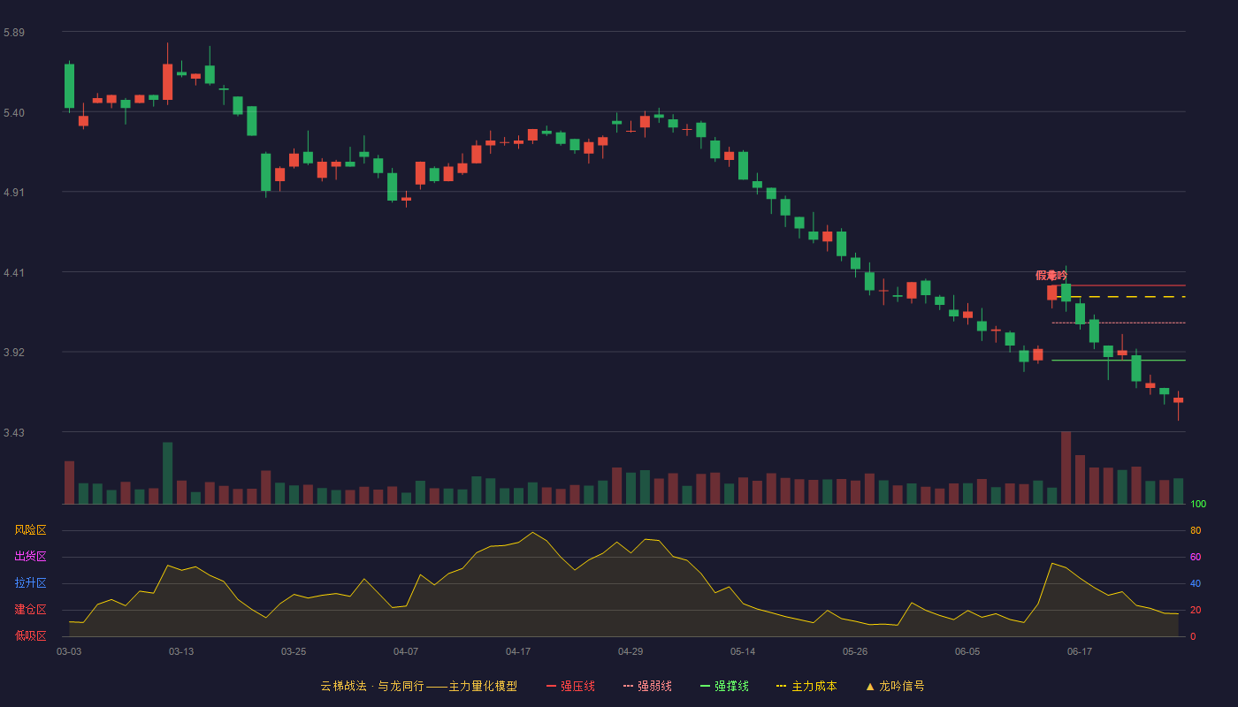Click the 拉升区 zone label
Viewport: 1238px width, 707px height.
(x=30, y=583)
